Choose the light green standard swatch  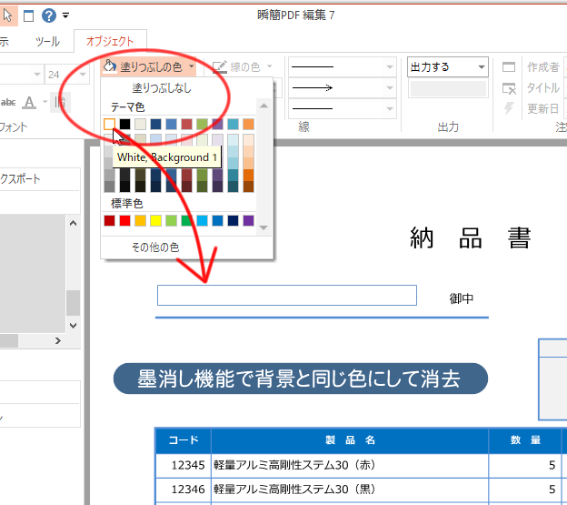pyautogui.click(x=171, y=220)
